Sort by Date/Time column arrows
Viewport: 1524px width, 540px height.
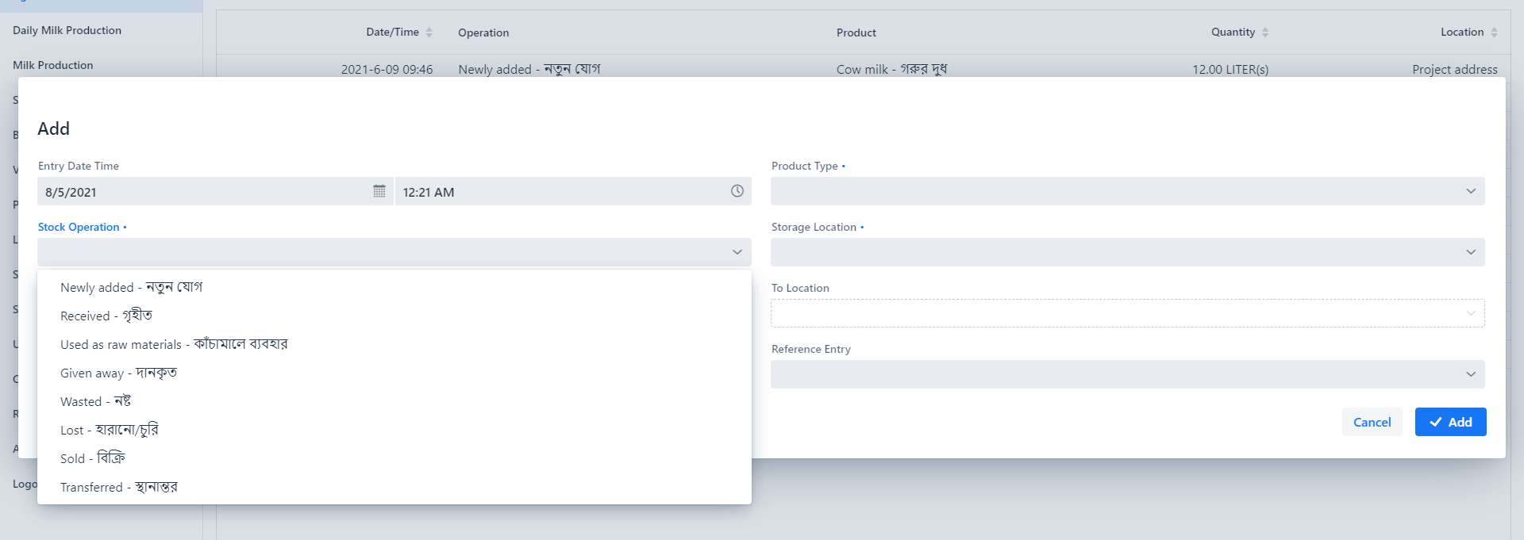tap(429, 33)
